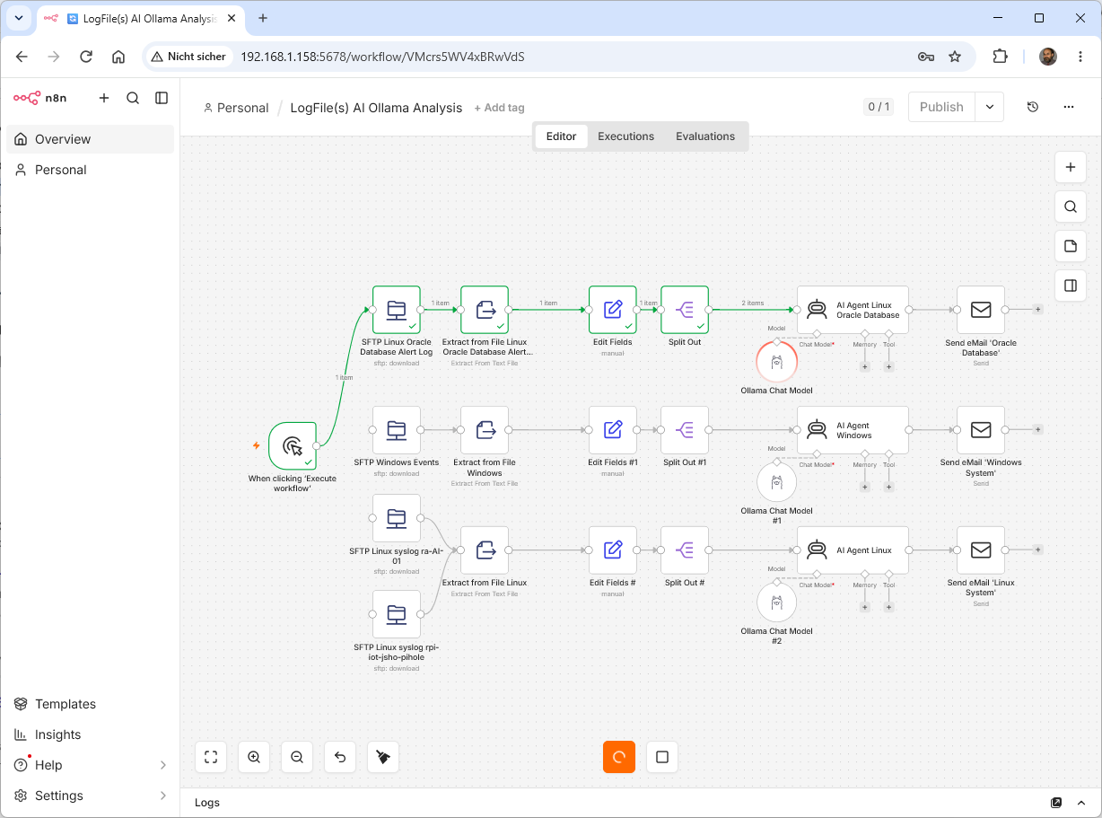Add a node with the canvas plus button
1102x818 pixels.
[1071, 167]
